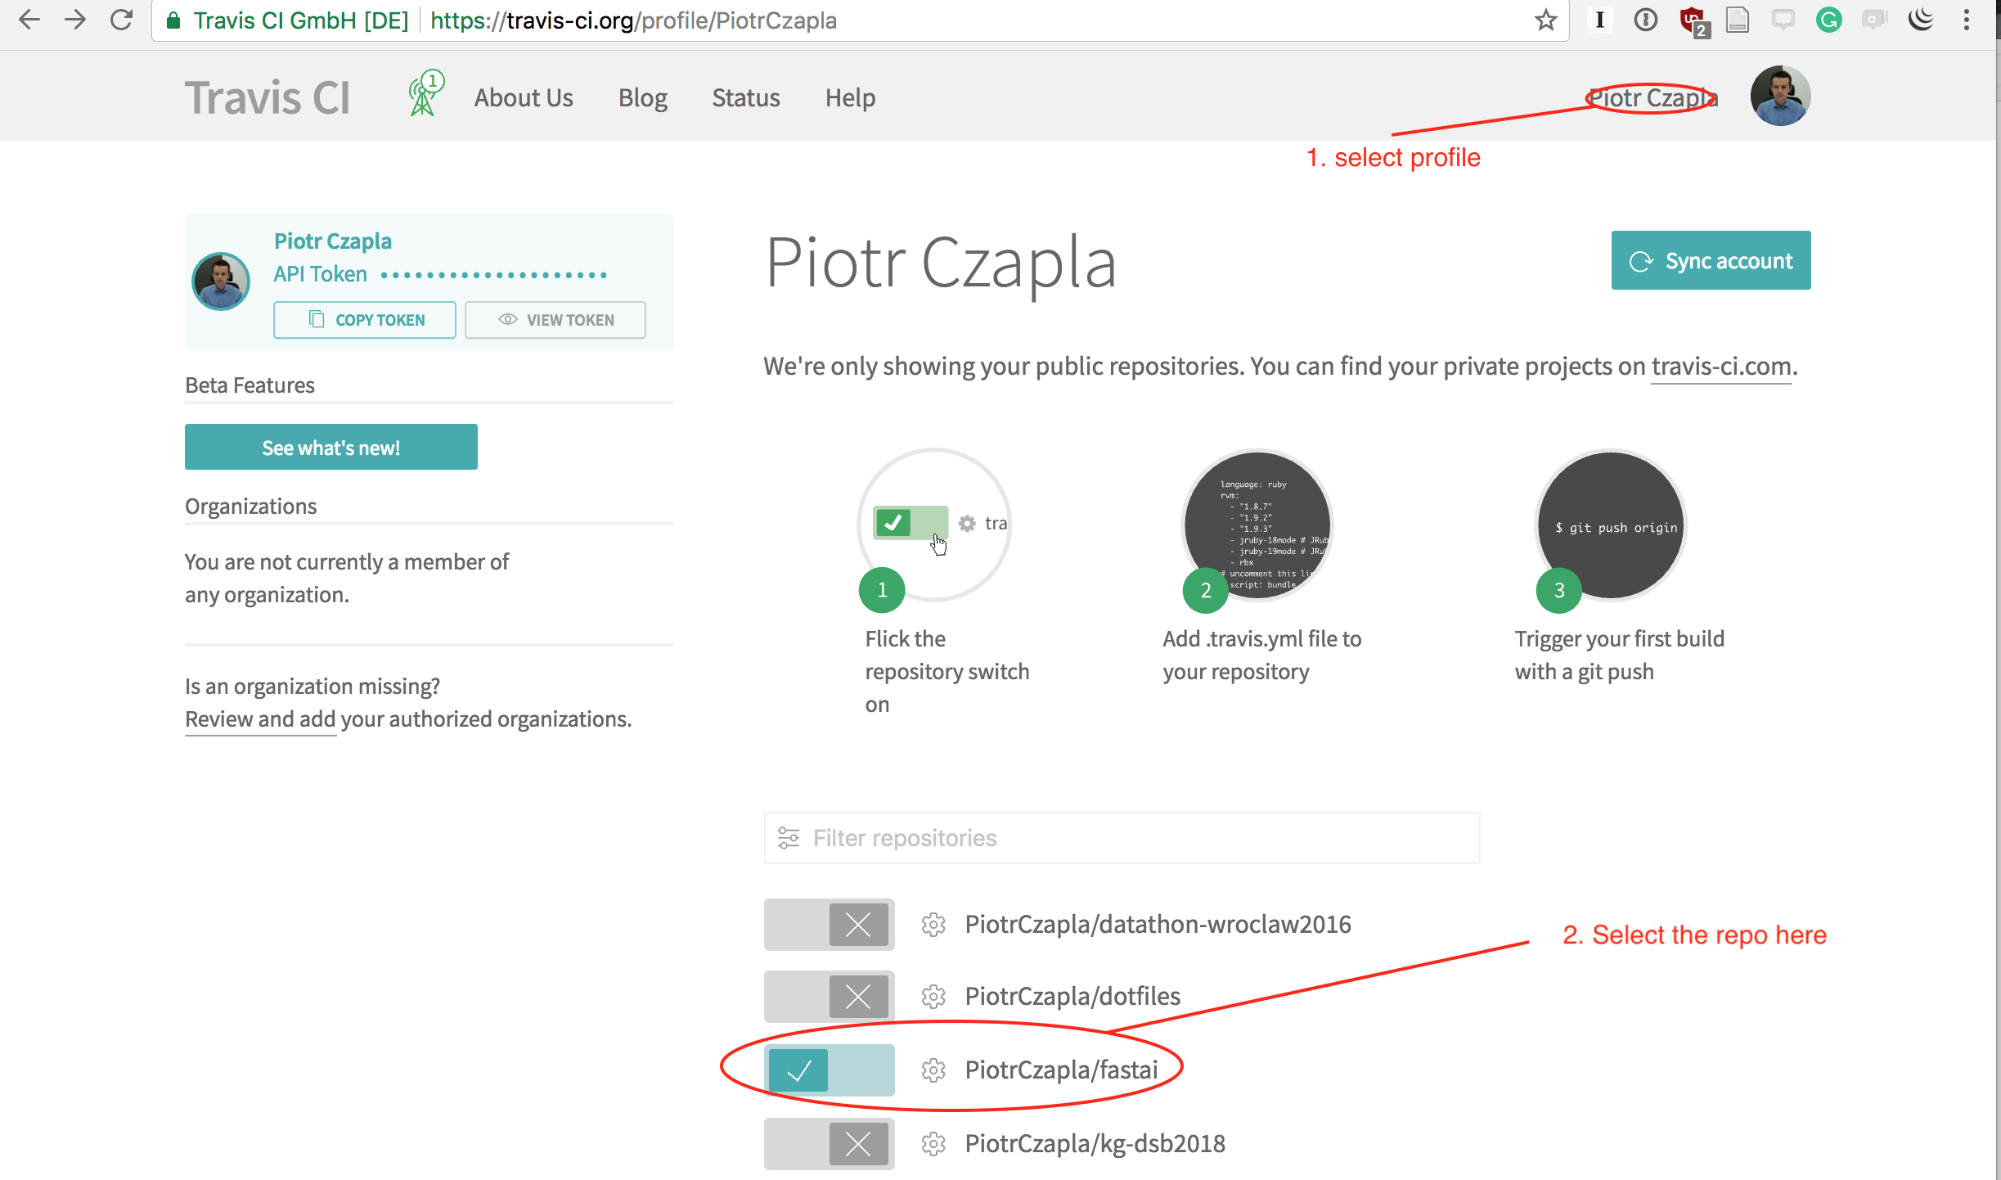Click the circled info extension icon
Viewport: 2001px width, 1180px height.
(1645, 20)
